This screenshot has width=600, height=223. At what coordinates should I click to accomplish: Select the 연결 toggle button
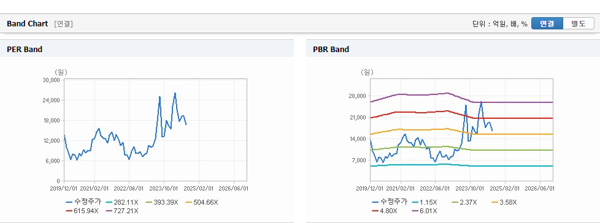547,24
